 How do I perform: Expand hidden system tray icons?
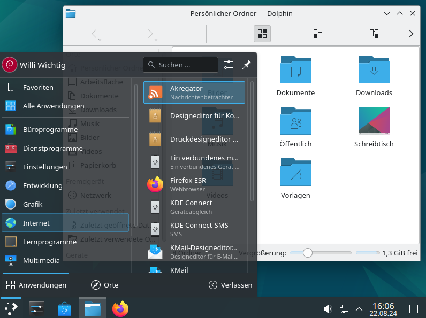tap(359, 309)
